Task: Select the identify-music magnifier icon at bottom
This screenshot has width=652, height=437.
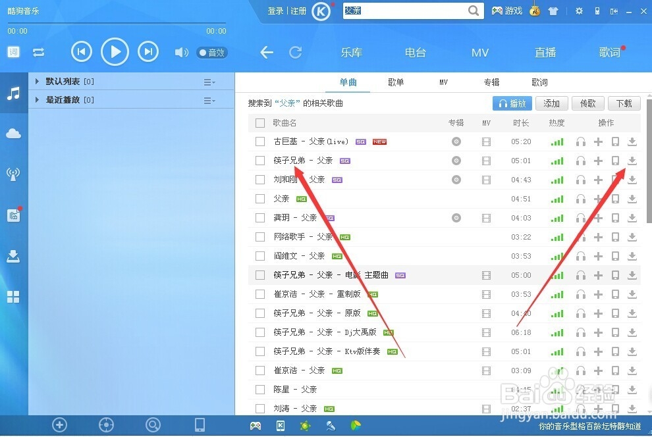Action: 153,425
